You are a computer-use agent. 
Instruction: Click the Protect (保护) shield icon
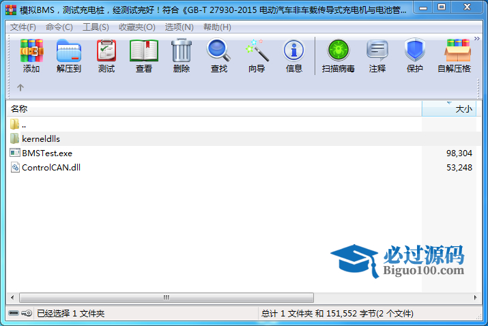415,55
